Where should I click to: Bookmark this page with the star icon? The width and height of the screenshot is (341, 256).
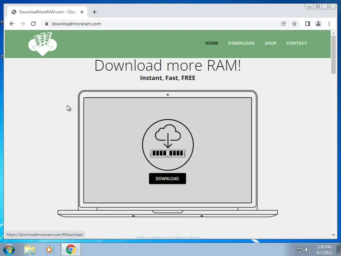[294, 24]
